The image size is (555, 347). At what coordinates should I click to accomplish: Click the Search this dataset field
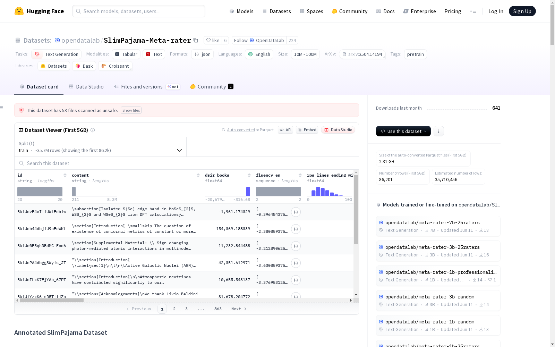187,163
